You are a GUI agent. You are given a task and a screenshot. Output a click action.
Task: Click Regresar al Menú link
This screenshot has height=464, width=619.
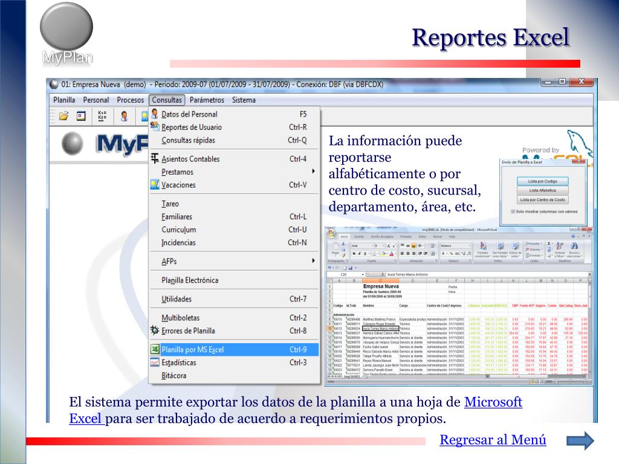point(493,440)
